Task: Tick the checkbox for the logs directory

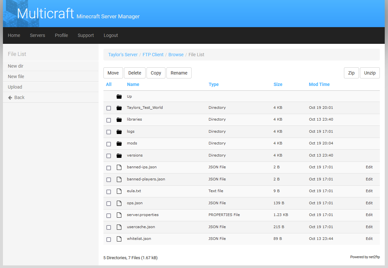Action: point(109,132)
